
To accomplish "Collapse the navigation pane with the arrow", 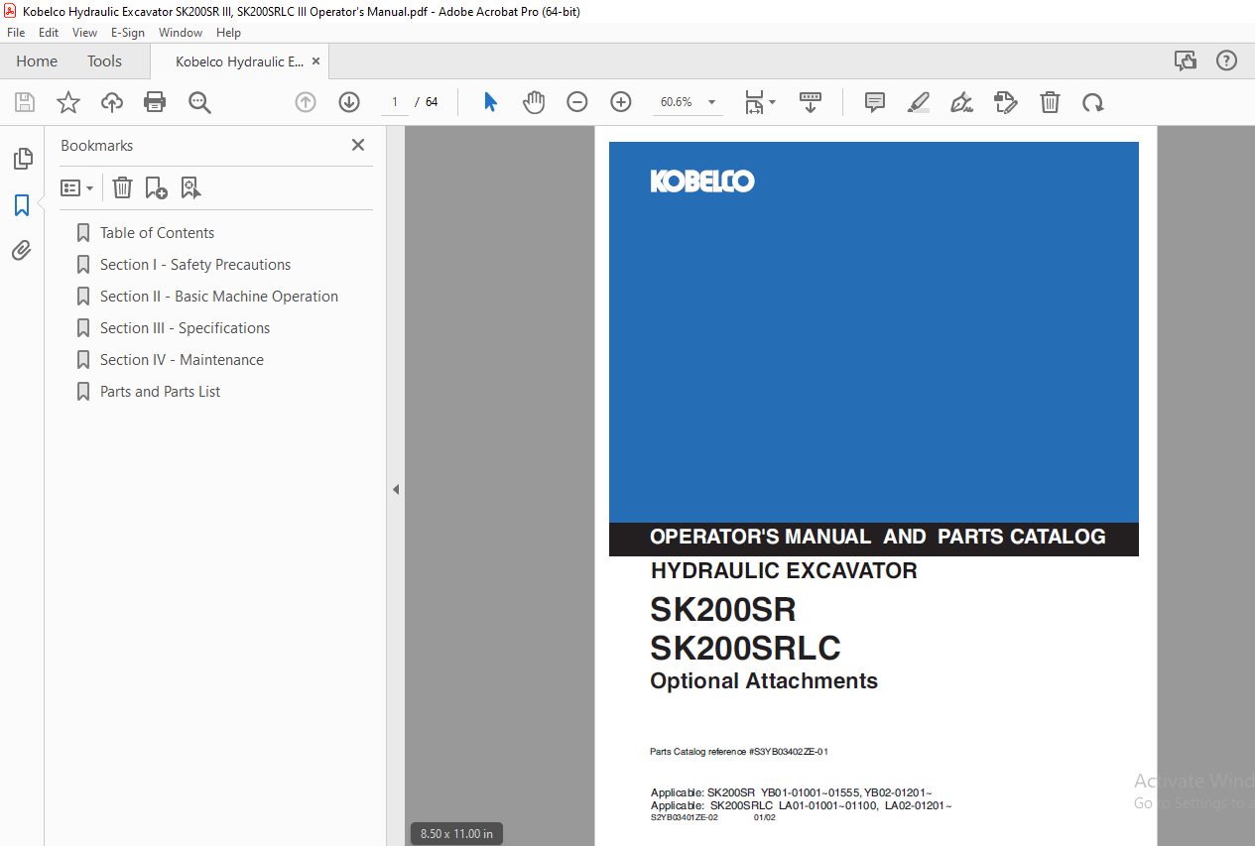I will 396,489.
